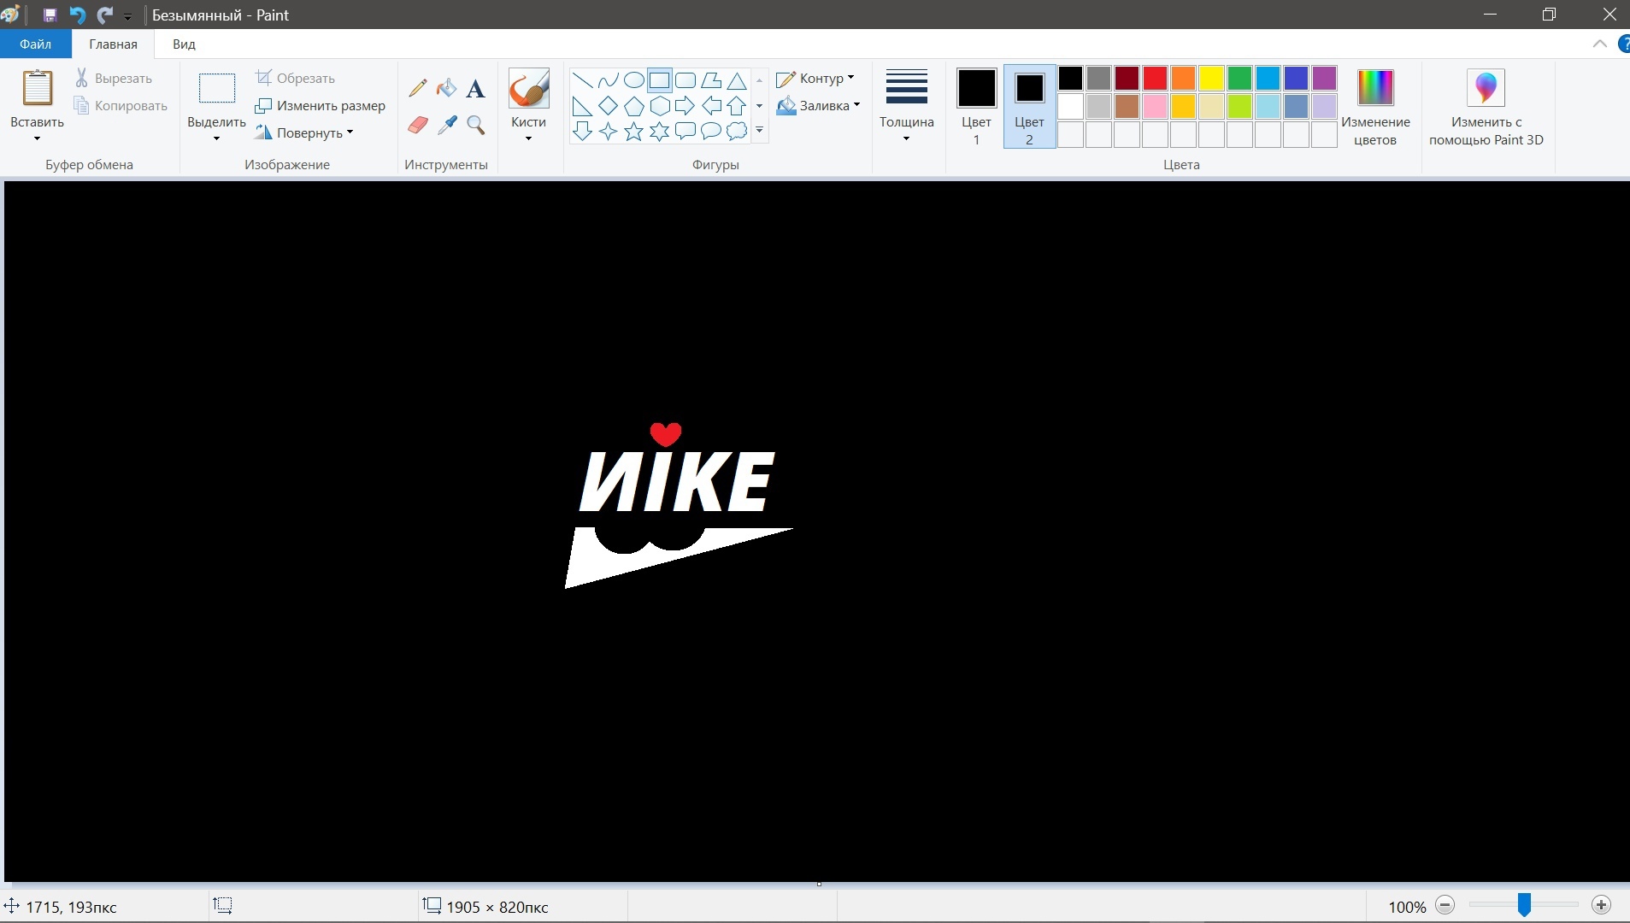This screenshot has height=923, width=1630.
Task: Choose the Triangle shape
Action: click(x=736, y=80)
